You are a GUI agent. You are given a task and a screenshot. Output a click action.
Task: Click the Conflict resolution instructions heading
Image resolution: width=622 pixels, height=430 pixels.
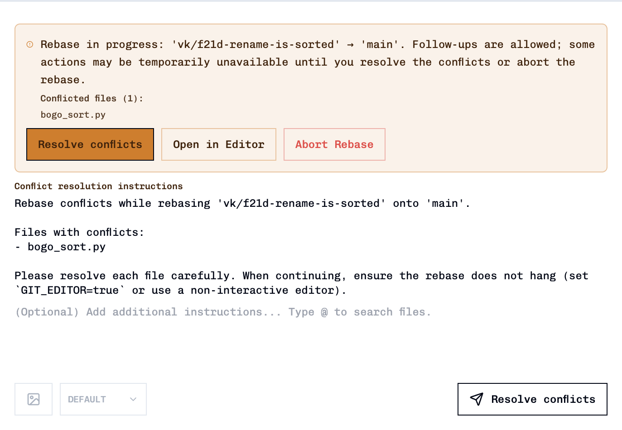(x=98, y=186)
